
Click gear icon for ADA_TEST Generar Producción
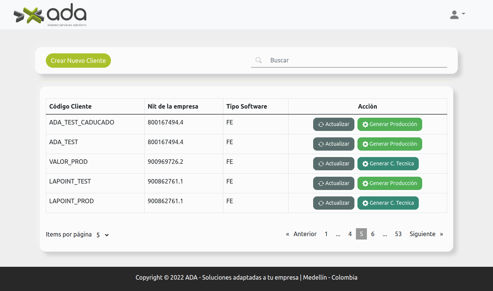click(x=365, y=144)
